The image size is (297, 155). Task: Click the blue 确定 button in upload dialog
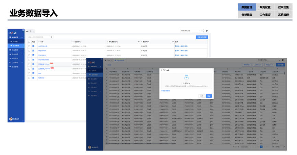point(209,96)
